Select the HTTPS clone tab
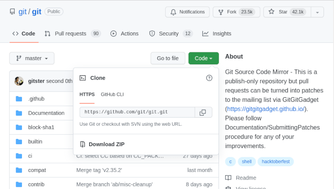 (x=87, y=94)
